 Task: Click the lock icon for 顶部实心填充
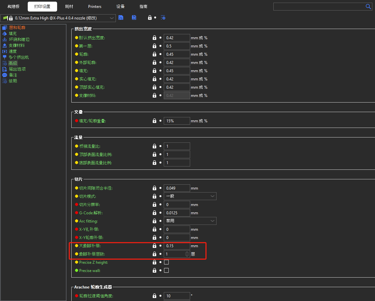(x=154, y=87)
